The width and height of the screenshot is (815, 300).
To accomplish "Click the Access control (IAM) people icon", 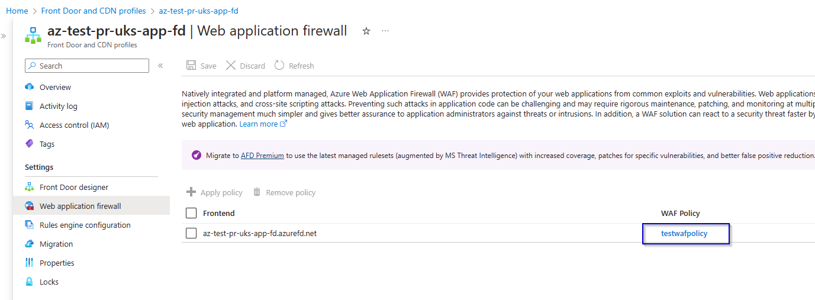I will [x=30, y=125].
